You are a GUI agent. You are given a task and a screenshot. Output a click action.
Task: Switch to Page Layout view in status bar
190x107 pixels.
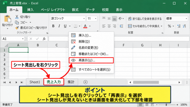point(147,105)
